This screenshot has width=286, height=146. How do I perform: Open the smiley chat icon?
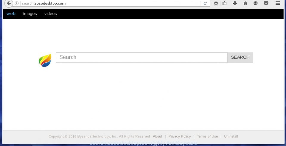(x=256, y=3)
